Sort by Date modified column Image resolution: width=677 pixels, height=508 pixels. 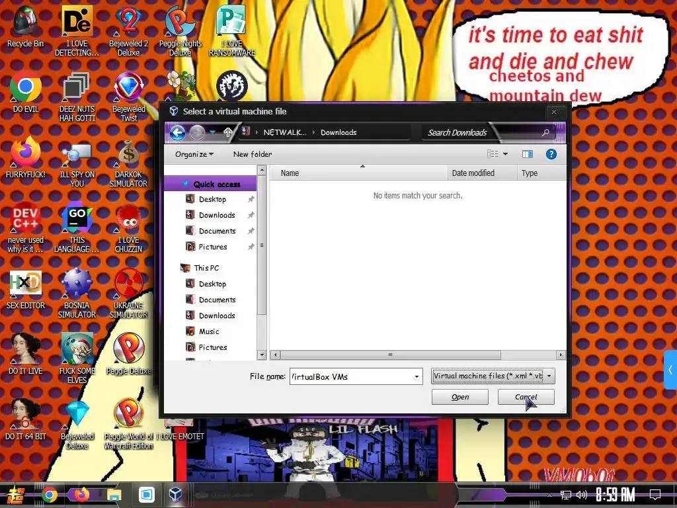click(x=482, y=173)
